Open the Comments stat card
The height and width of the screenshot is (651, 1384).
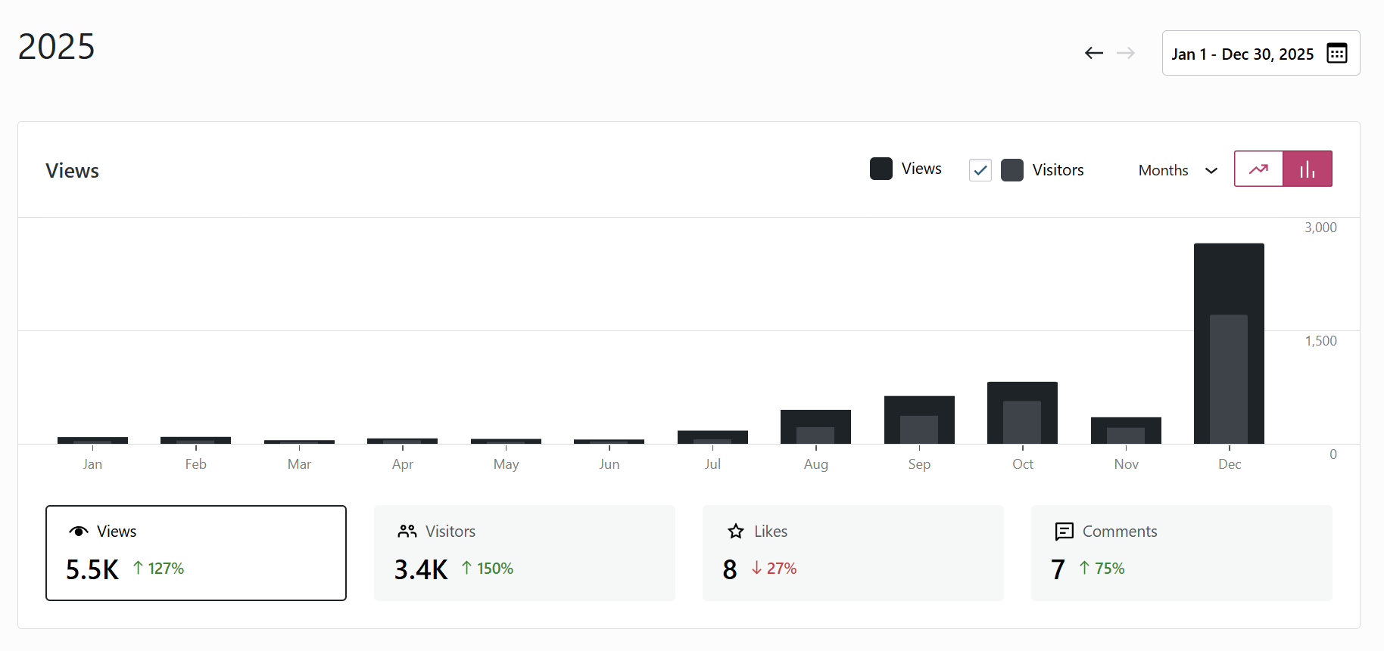(1181, 553)
